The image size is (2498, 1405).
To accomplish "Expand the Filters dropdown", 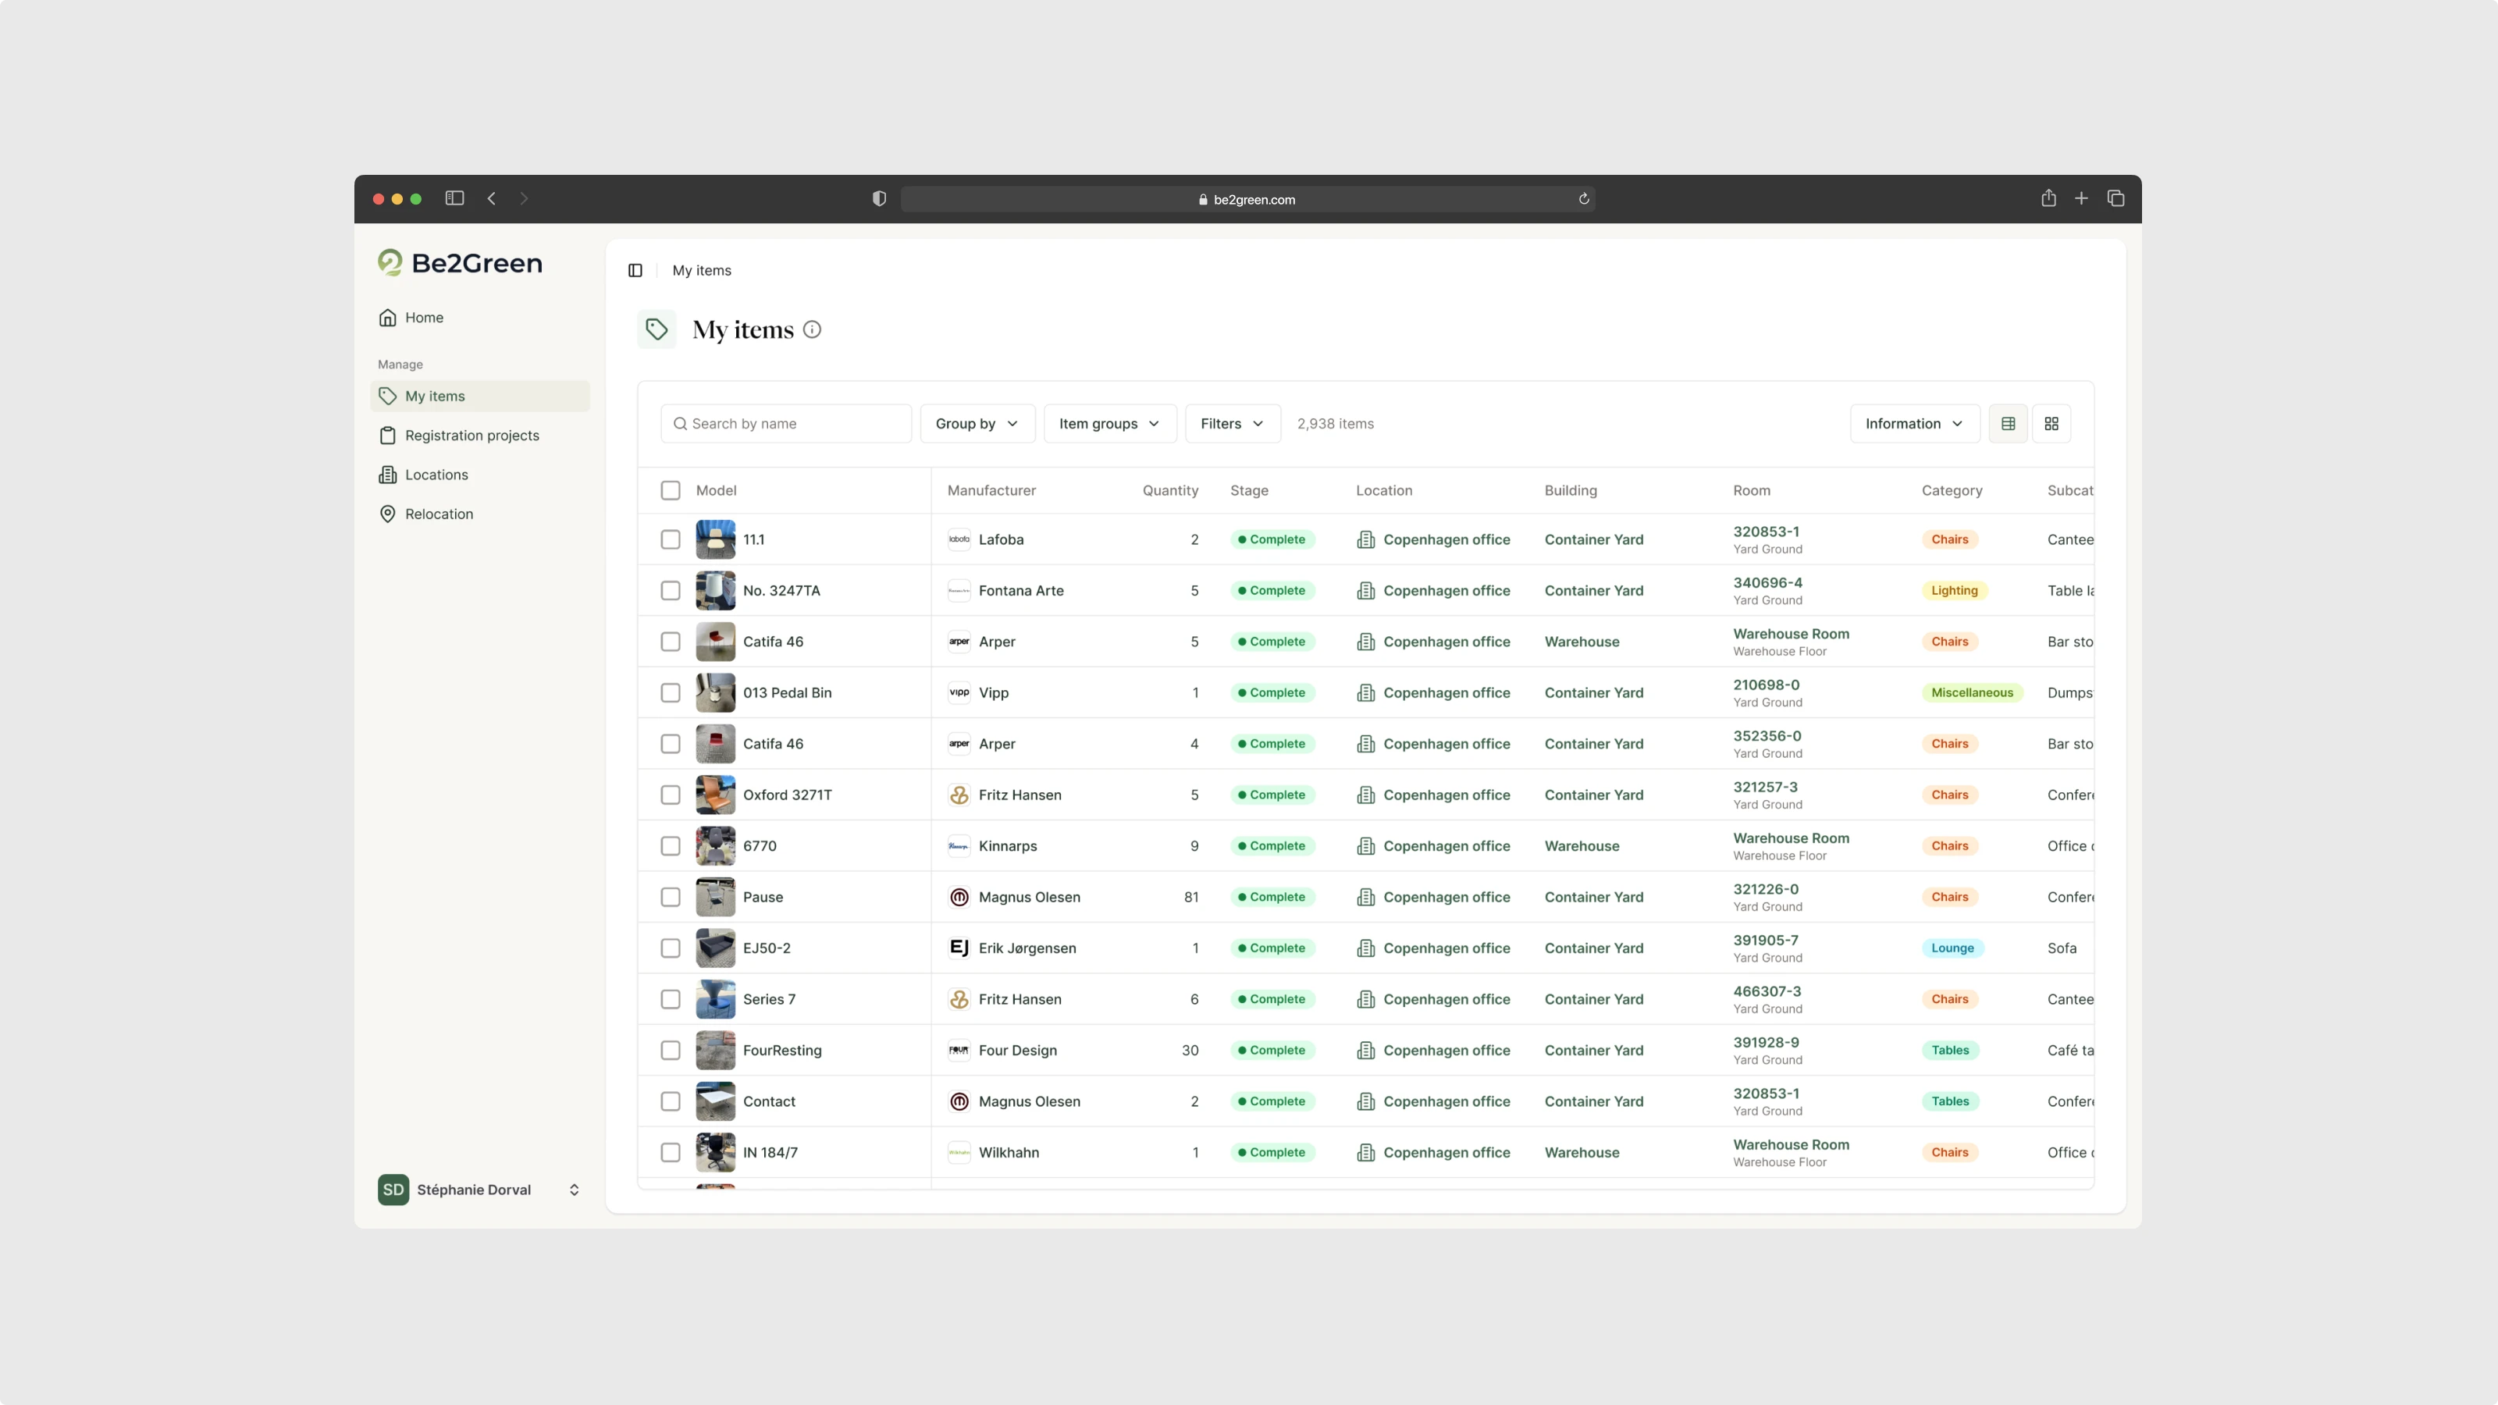I will [x=1232, y=424].
